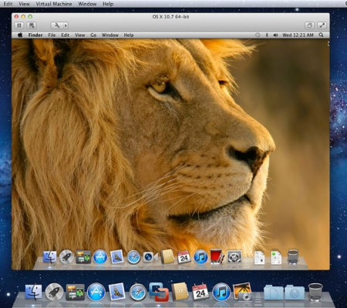Open VMware Fusion icon in host dock
Image resolution: width=347 pixels, height=308 pixels.
[159, 292]
